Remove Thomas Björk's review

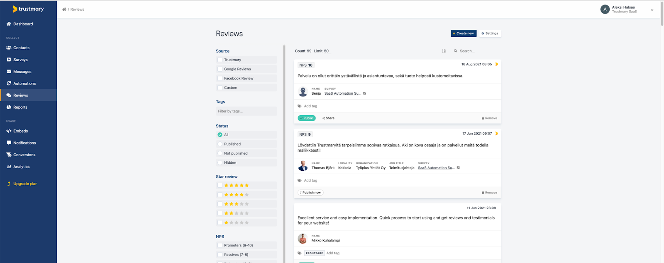tap(489, 193)
